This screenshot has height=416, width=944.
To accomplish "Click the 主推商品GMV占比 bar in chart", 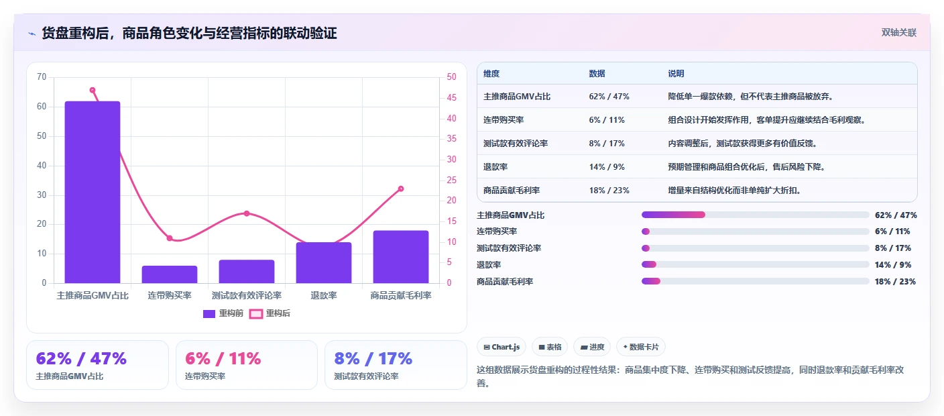I will pos(93,192).
